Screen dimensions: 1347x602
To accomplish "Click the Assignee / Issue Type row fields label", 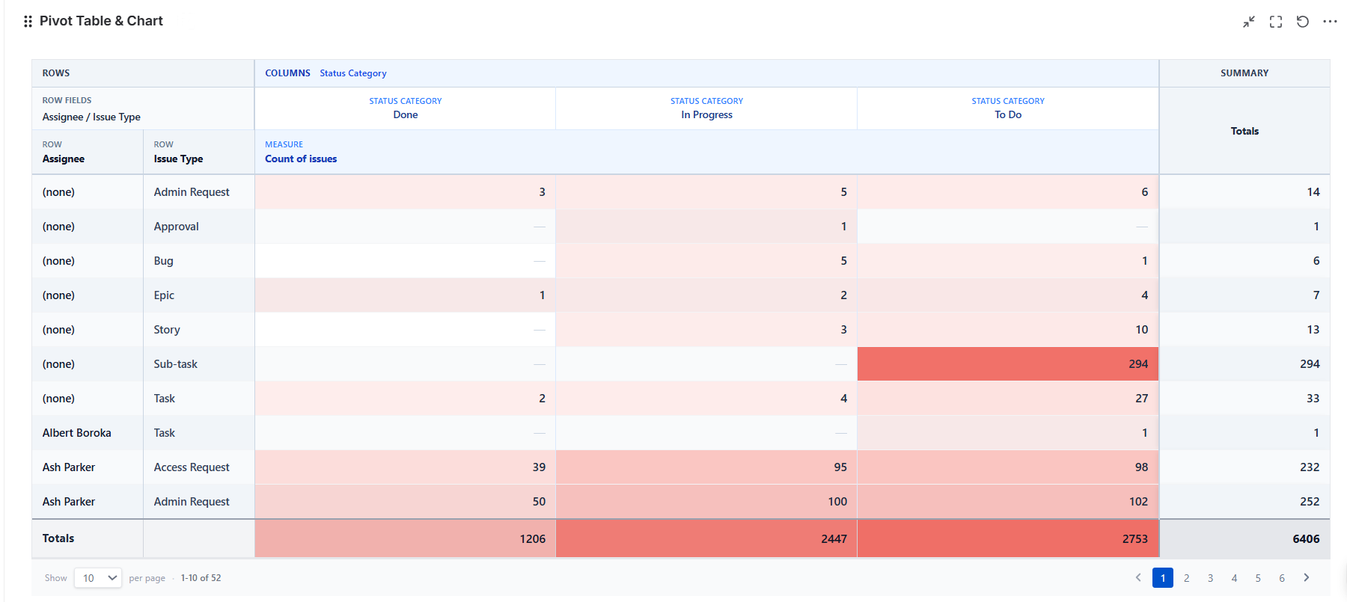I will tap(91, 117).
